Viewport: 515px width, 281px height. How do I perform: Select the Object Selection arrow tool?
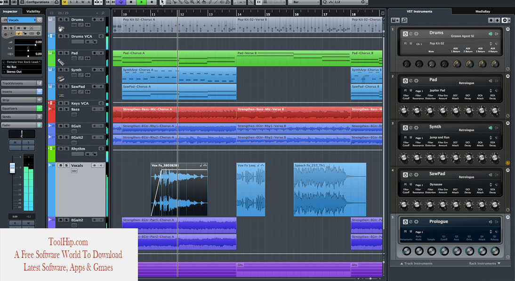click(162, 2)
